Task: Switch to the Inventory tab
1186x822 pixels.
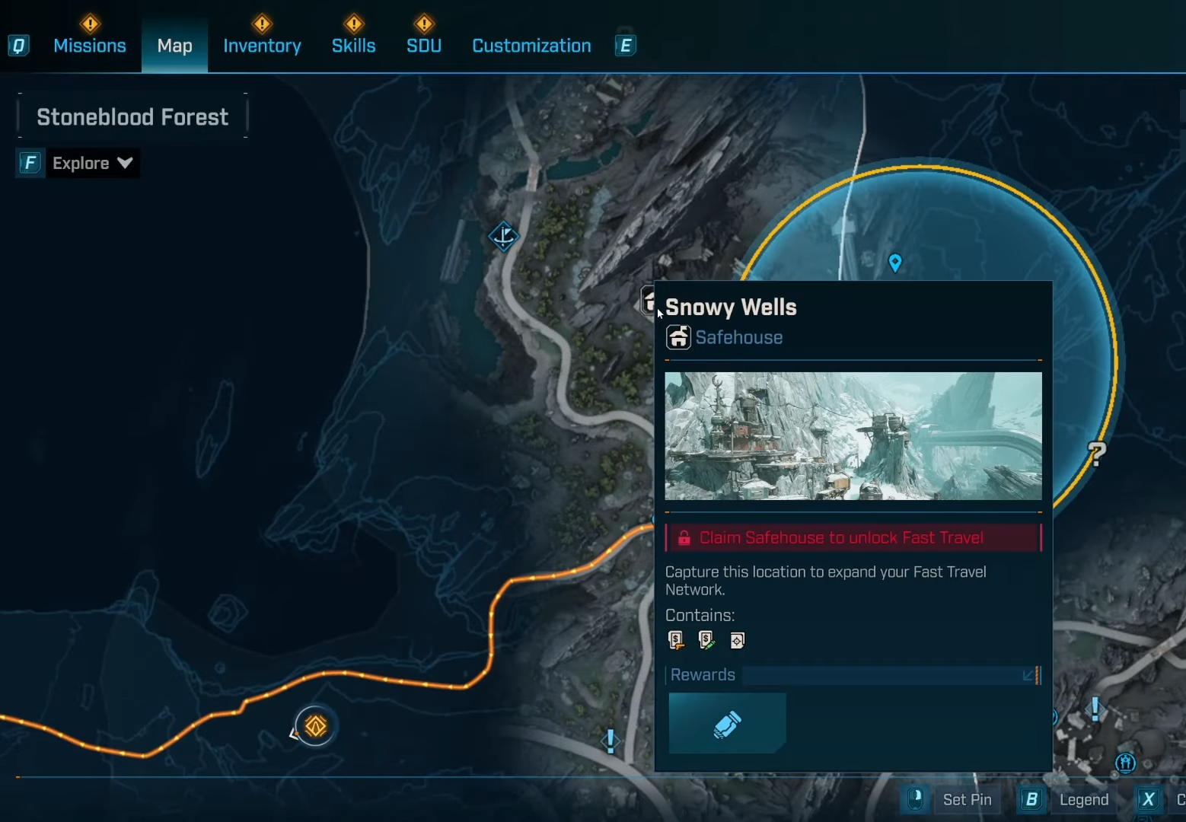Action: click(262, 46)
